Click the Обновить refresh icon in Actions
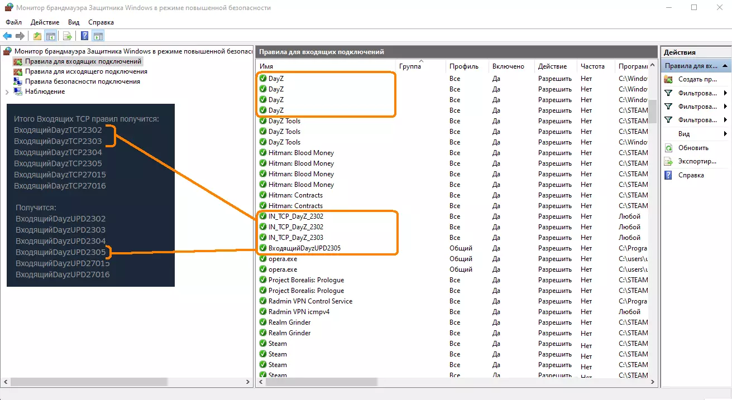Screen dimensions: 732x400 click(668, 148)
